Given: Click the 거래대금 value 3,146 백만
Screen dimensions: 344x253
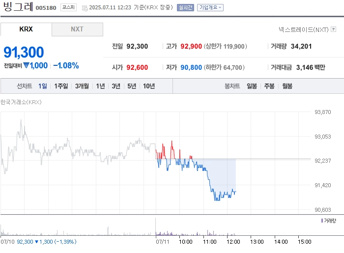Looking at the screenshot, I should coord(311,67).
